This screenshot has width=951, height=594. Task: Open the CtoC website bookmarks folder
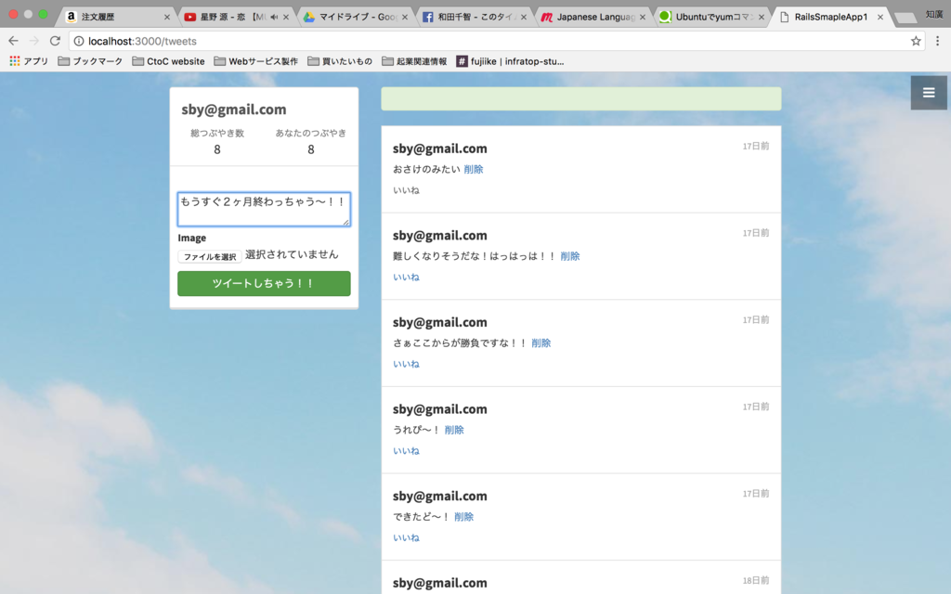[168, 61]
